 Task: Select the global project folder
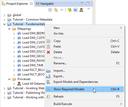pyautogui.click(x=17, y=15)
